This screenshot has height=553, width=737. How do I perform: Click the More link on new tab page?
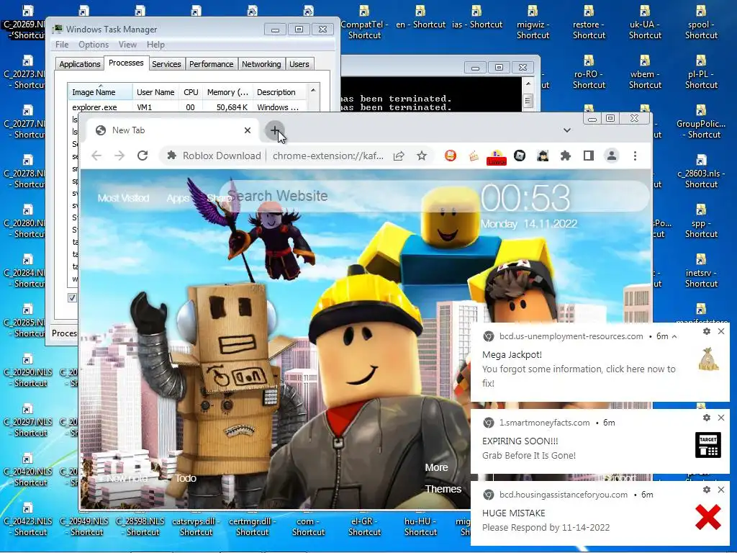[x=436, y=467]
